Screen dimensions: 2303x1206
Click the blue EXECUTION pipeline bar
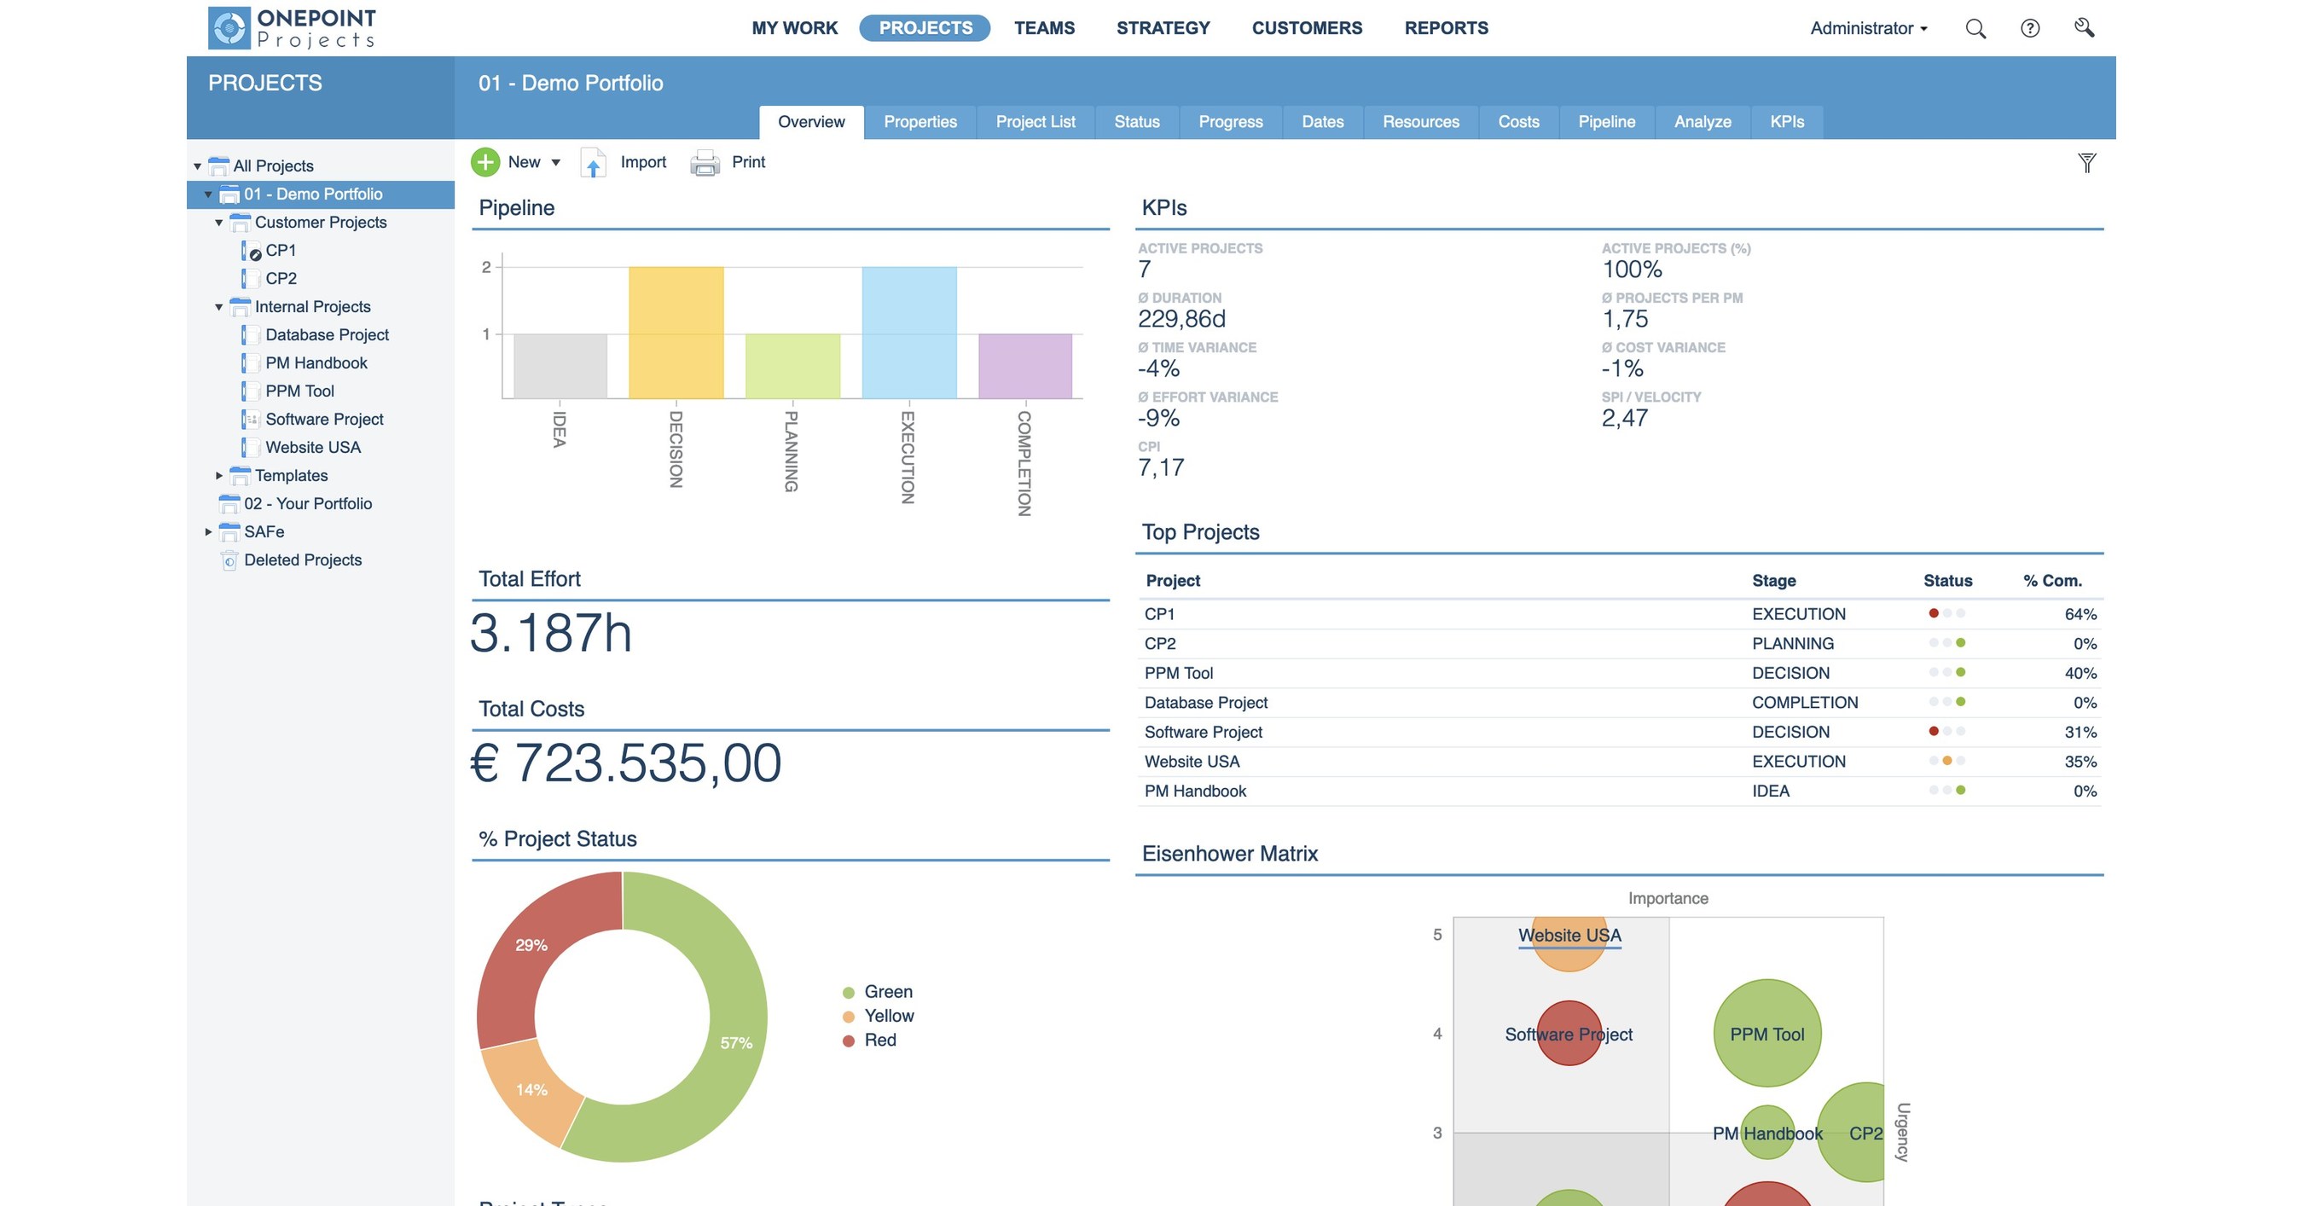click(909, 333)
